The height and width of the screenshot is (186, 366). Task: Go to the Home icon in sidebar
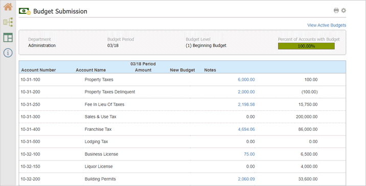8,7
